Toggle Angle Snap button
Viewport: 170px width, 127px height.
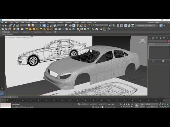point(81,25)
